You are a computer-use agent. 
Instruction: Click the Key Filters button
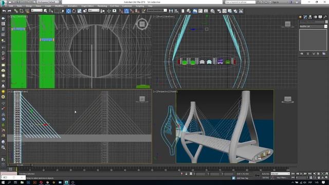pos(282,178)
